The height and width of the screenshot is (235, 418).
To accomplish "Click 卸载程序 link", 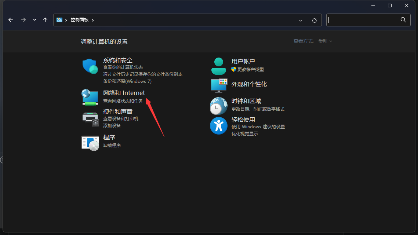I will pyautogui.click(x=112, y=146).
